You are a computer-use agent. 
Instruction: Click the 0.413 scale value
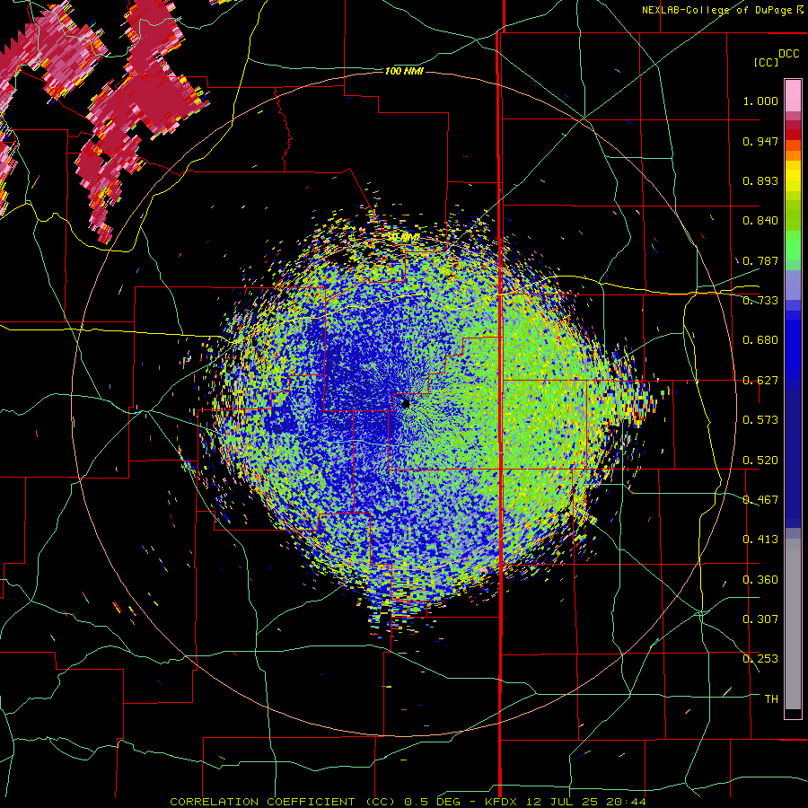tap(760, 540)
